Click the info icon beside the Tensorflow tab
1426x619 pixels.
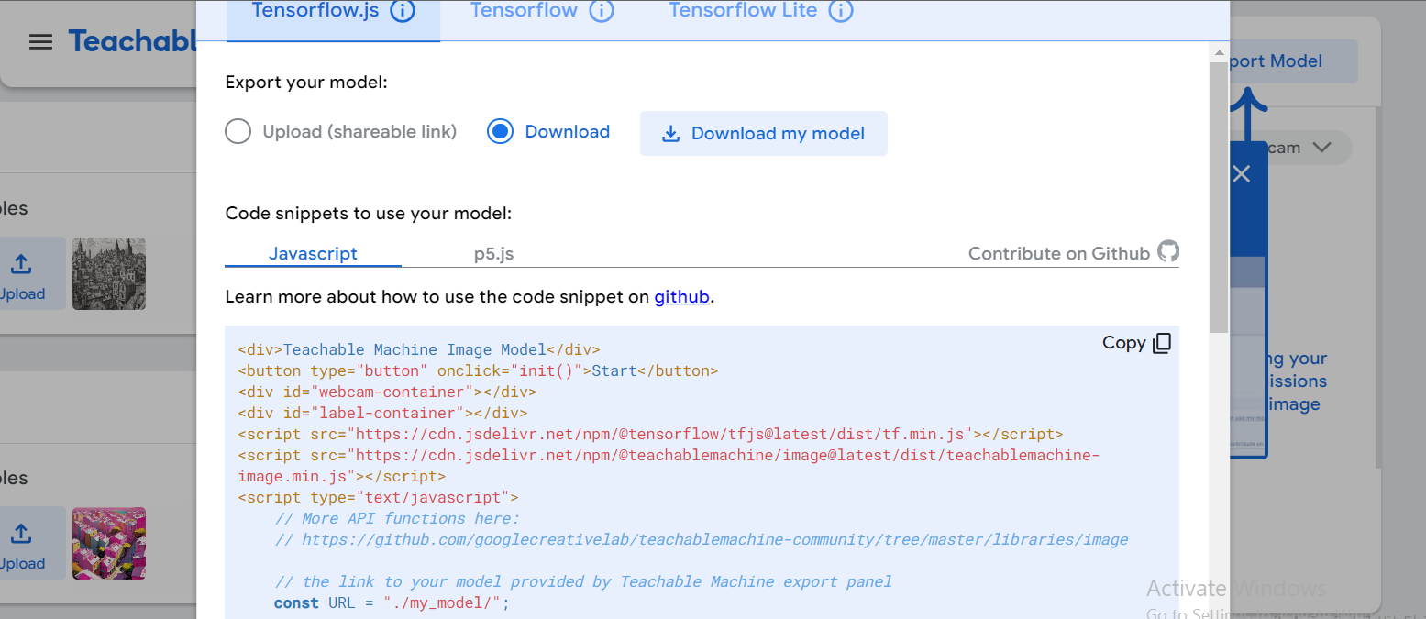(x=601, y=11)
